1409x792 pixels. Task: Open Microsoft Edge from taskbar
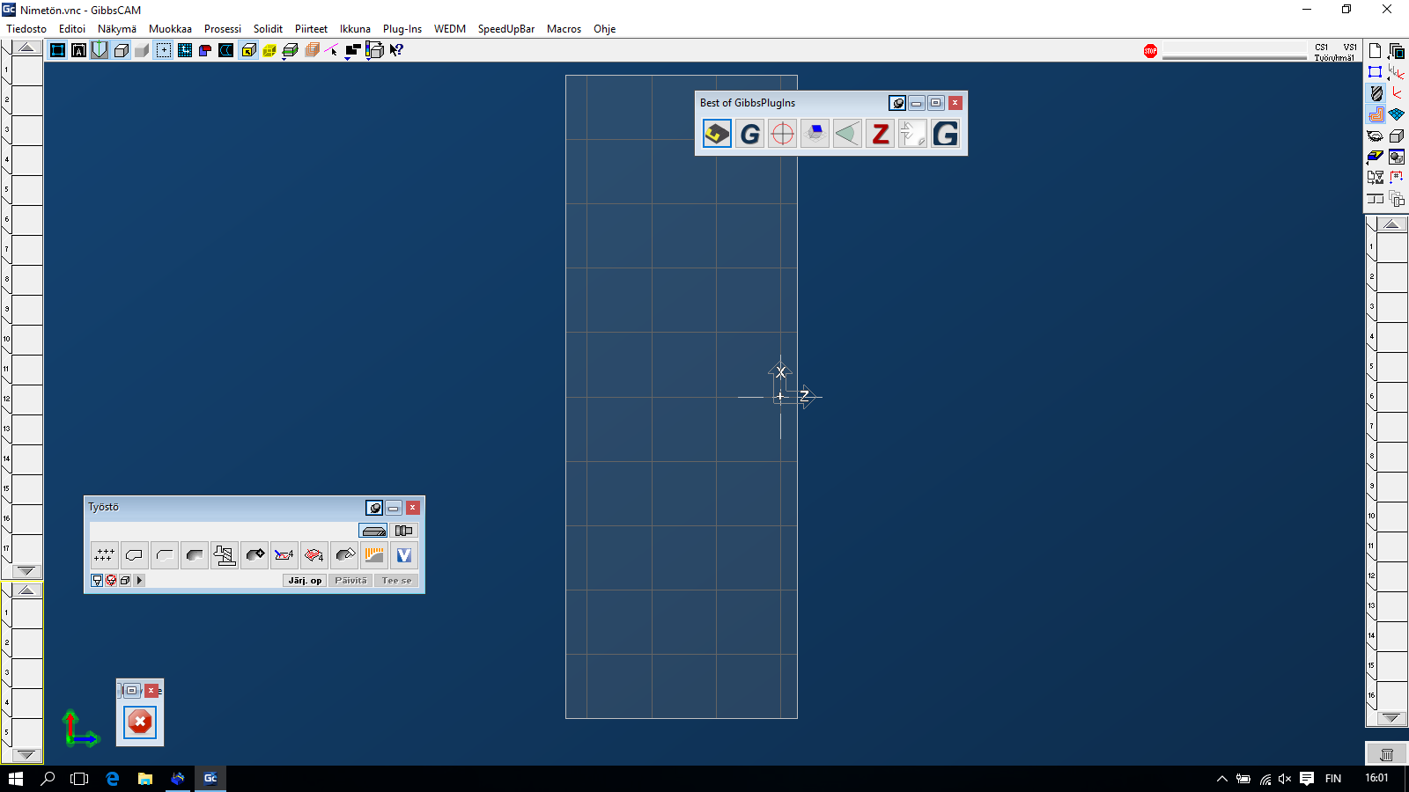[112, 778]
